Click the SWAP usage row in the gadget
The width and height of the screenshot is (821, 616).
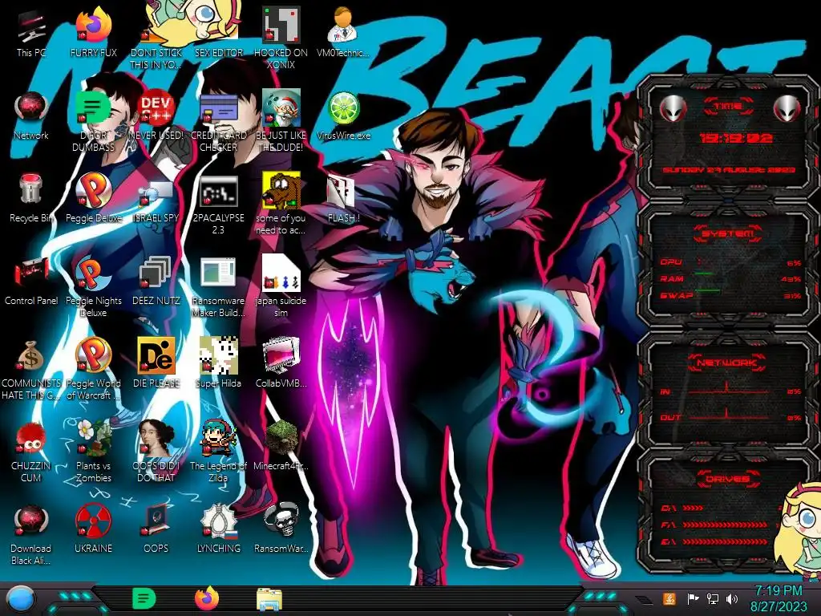point(730,295)
